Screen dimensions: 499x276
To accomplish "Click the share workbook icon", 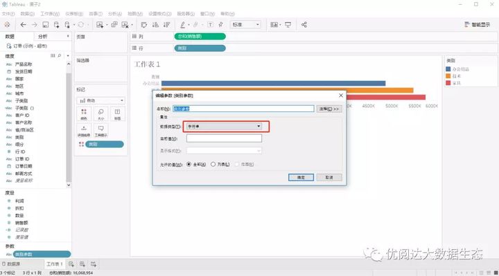I will 304,24.
